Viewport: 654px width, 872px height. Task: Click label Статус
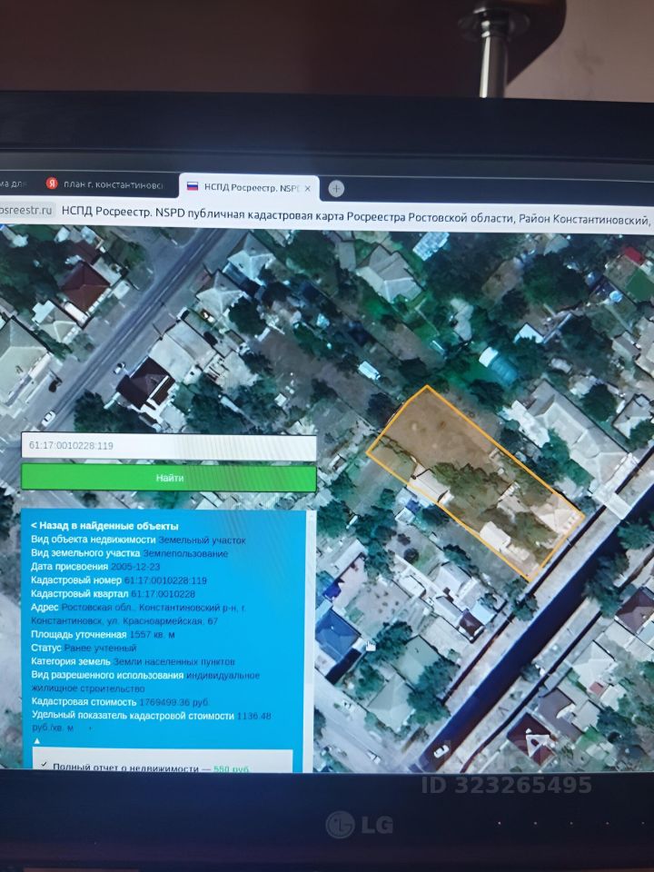46,648
